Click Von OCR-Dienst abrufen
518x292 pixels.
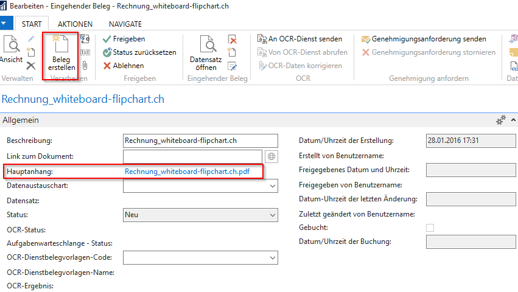coord(303,52)
